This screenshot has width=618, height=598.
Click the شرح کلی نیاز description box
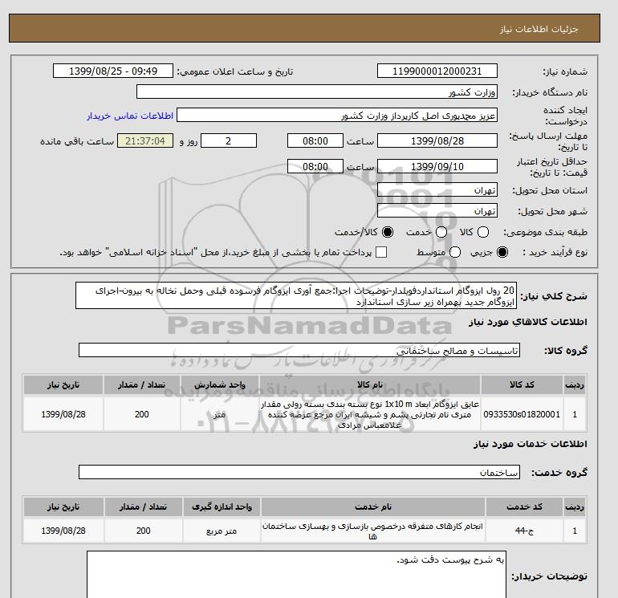296,295
